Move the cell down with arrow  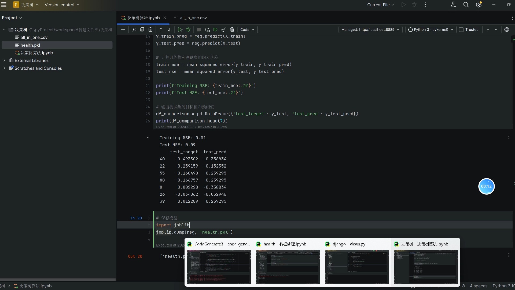pyautogui.click(x=169, y=30)
